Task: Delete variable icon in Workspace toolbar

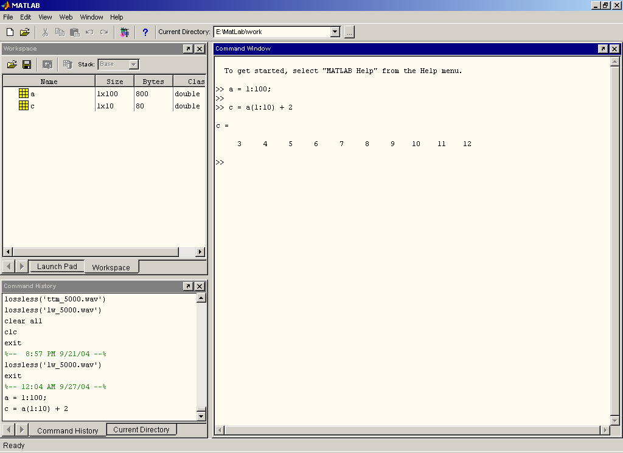Action: (x=68, y=65)
